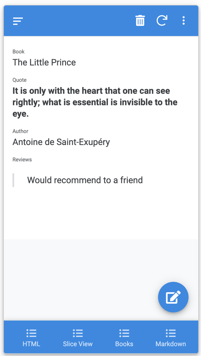This screenshot has width=201, height=356.
Task: Open the hamburger navigation menu
Action: [18, 21]
